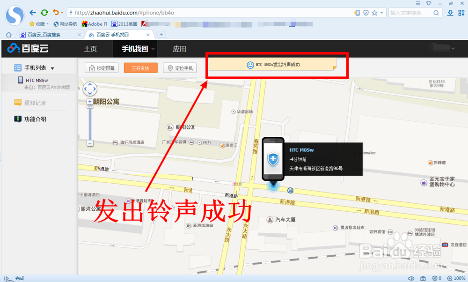468x282 pixels.
Task: Open the browser extensions grid icon
Action: [461, 13]
